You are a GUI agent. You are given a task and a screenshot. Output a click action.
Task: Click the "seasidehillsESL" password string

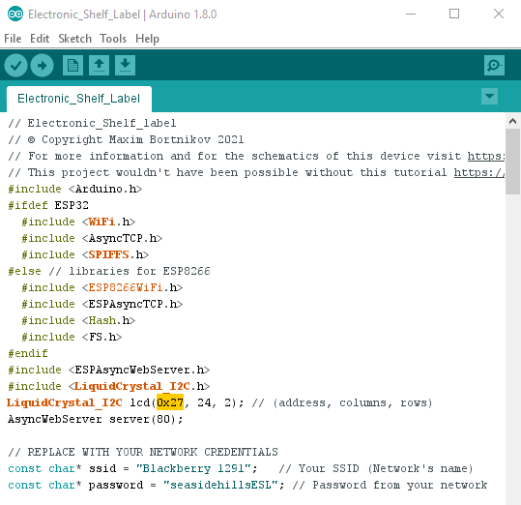220,485
